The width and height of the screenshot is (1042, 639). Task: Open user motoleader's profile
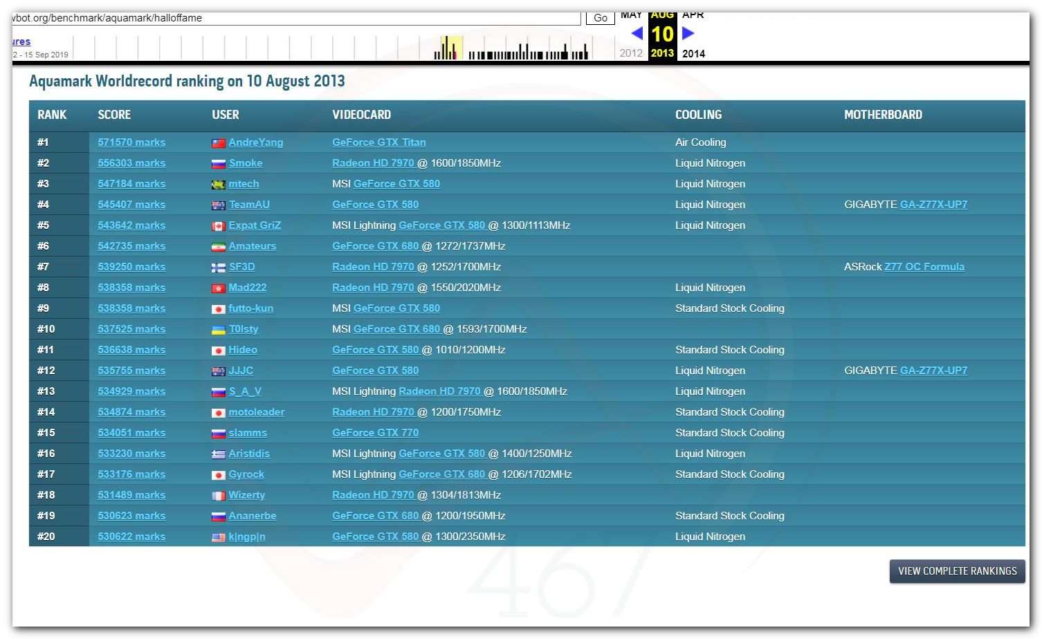257,412
